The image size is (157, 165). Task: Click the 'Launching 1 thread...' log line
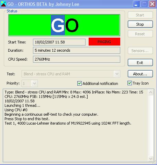tap(22, 105)
